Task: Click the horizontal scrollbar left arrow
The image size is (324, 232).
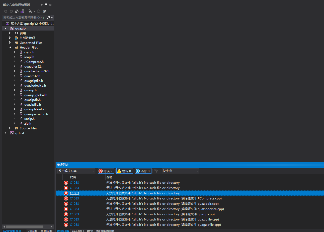Action: pos(4,226)
